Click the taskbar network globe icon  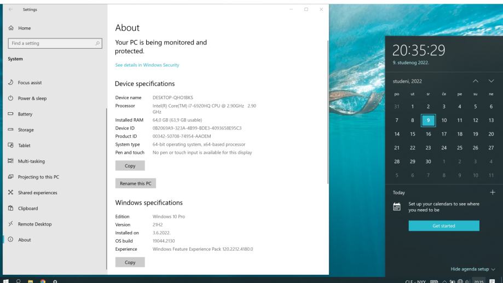click(460, 281)
